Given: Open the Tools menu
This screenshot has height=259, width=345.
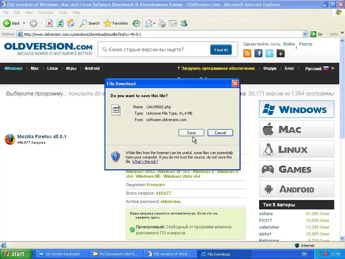Looking at the screenshot, I should coord(63,12).
